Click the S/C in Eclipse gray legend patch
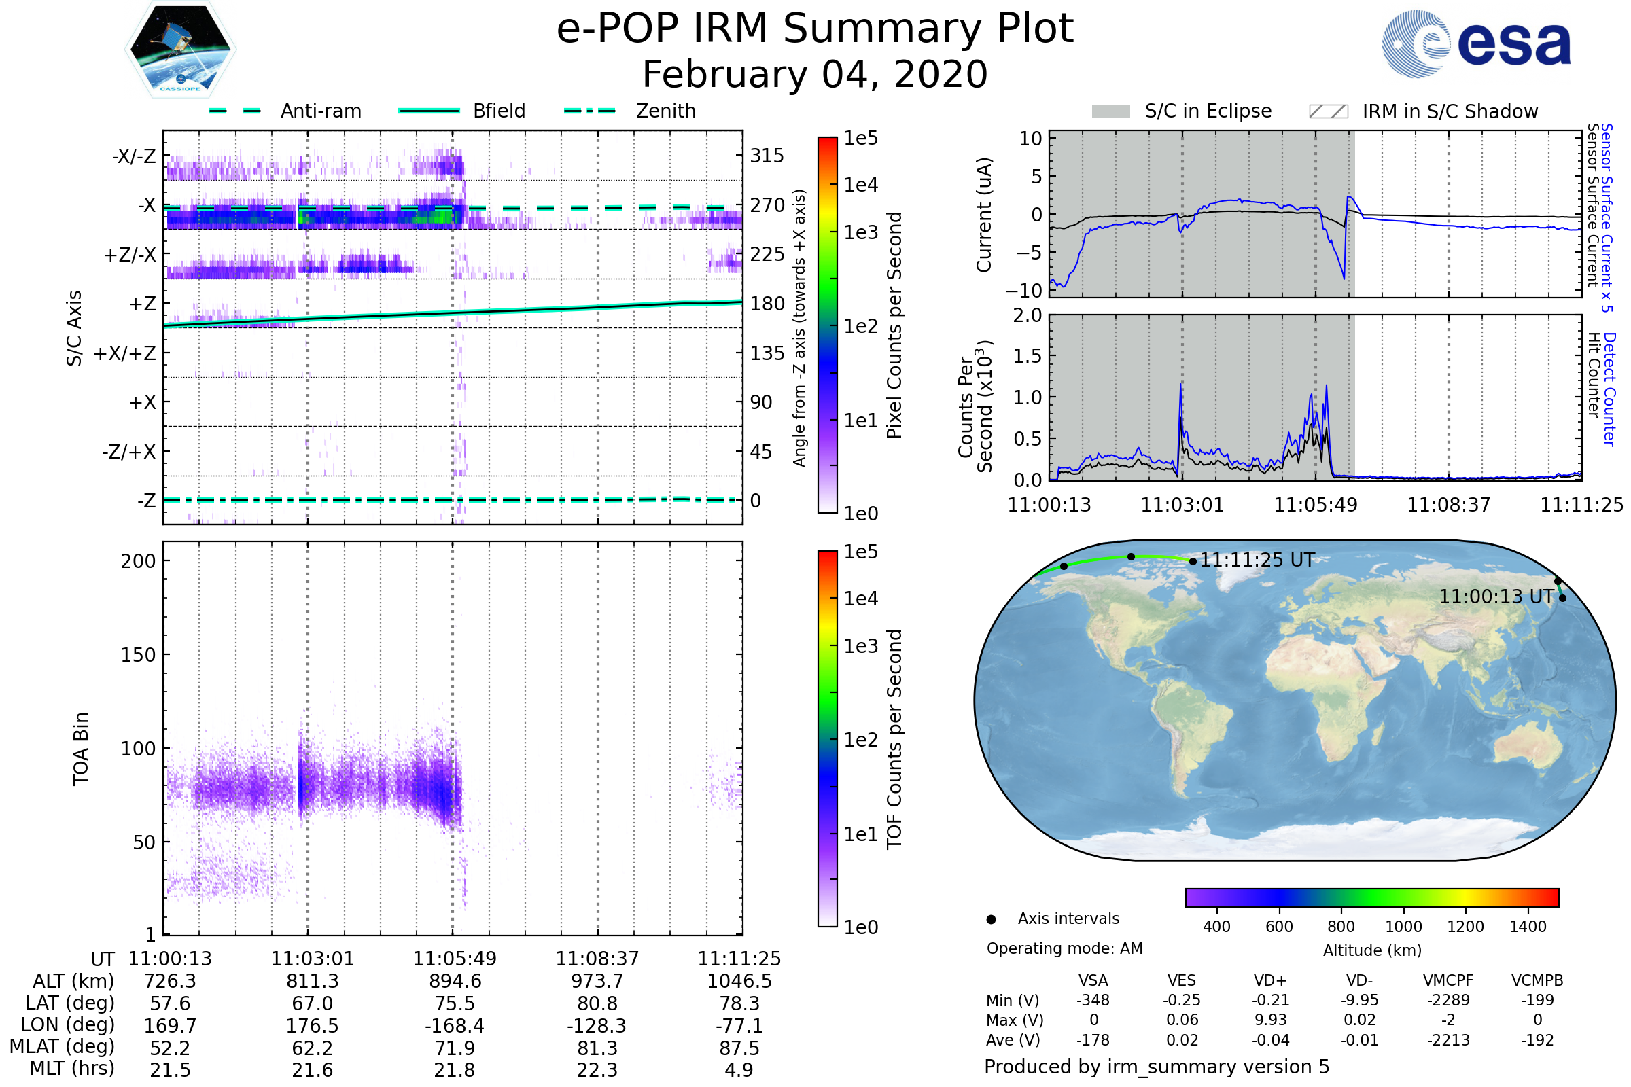The height and width of the screenshot is (1087, 1631). pyautogui.click(x=1110, y=111)
